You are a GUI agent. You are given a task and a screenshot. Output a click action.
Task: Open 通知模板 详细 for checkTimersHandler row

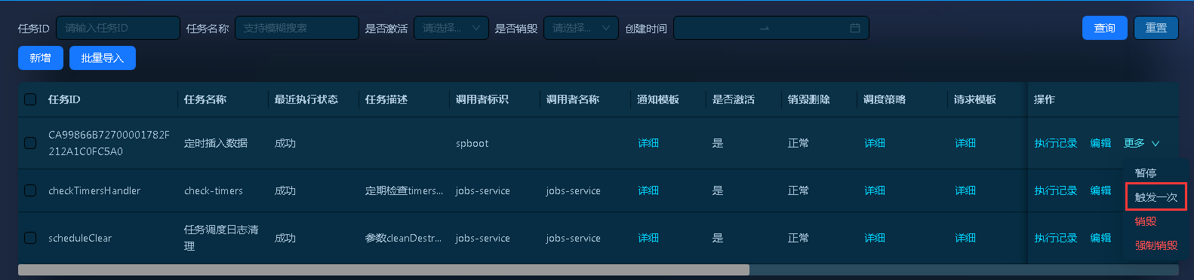648,190
